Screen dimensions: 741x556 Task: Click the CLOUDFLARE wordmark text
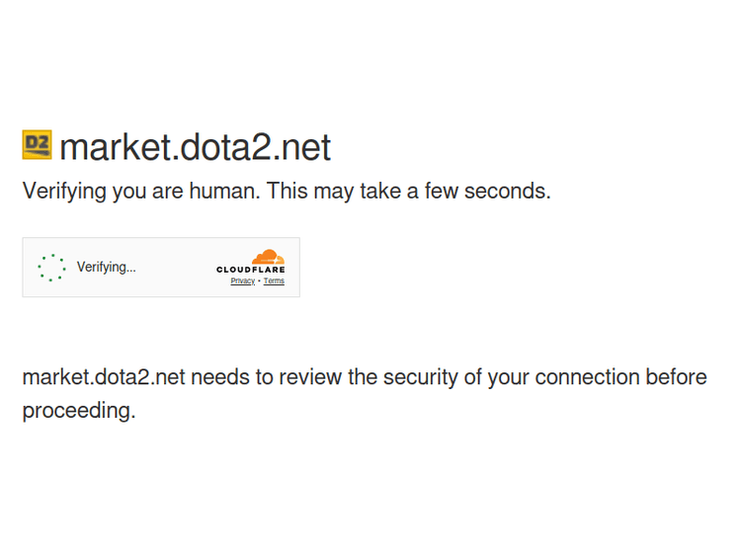coord(251,270)
